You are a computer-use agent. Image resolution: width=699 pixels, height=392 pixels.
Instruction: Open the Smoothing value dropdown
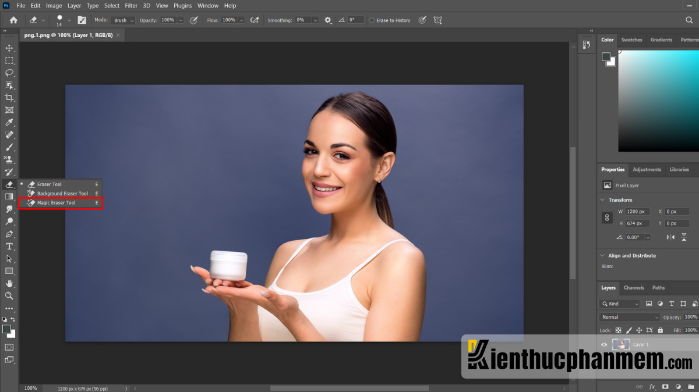pyautogui.click(x=315, y=20)
